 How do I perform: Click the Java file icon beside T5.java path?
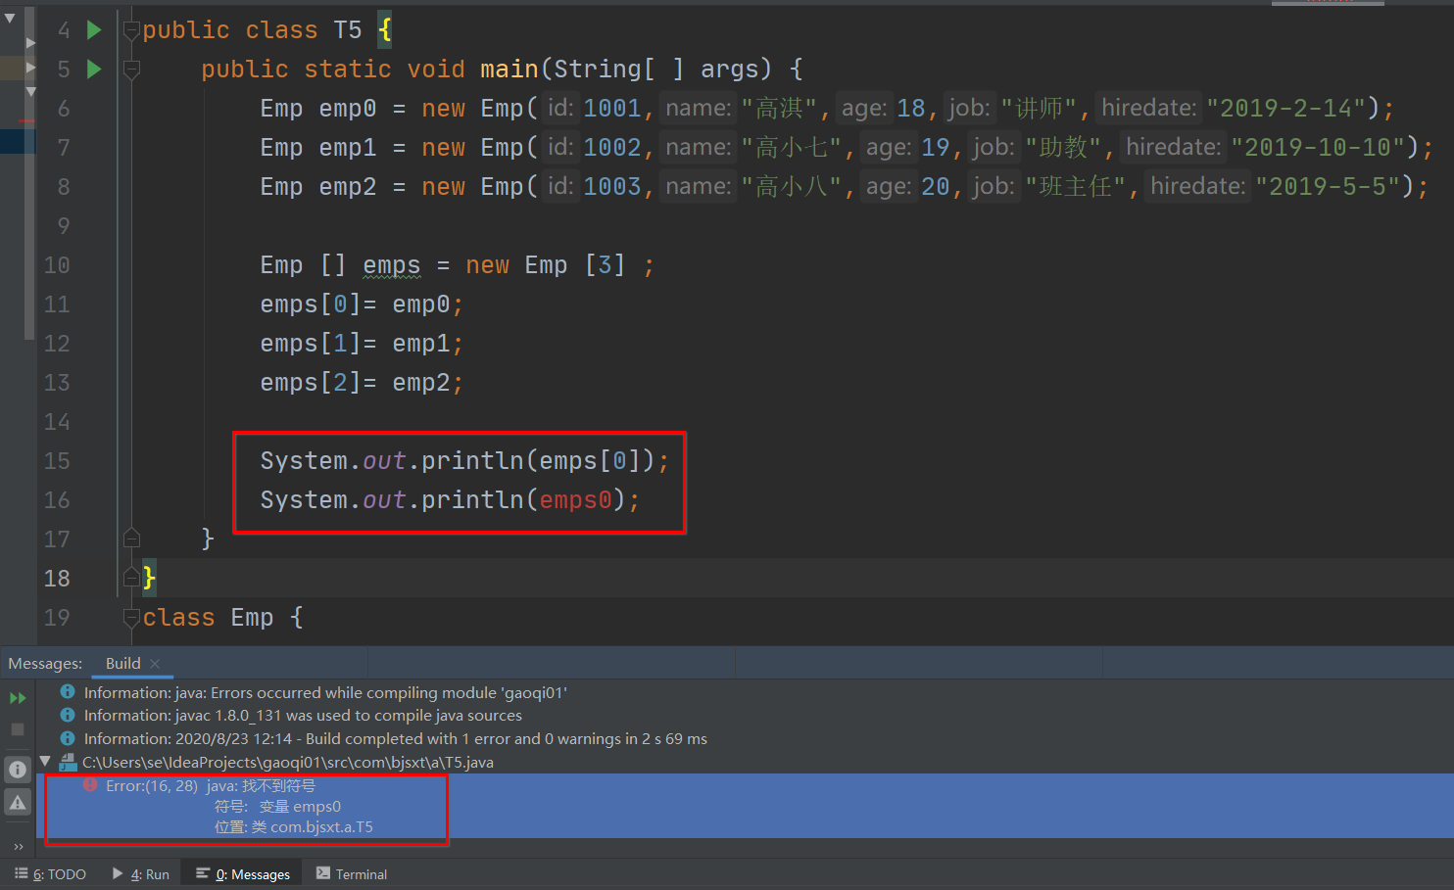pyautogui.click(x=68, y=762)
